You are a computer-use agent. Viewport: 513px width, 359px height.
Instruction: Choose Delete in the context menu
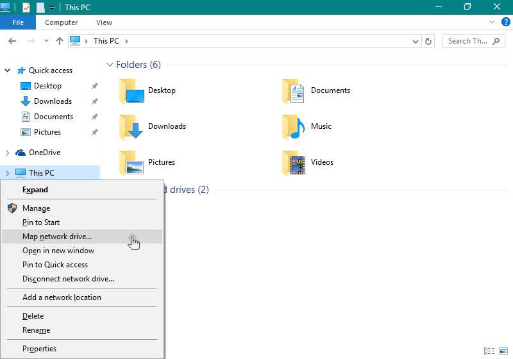tap(82, 316)
